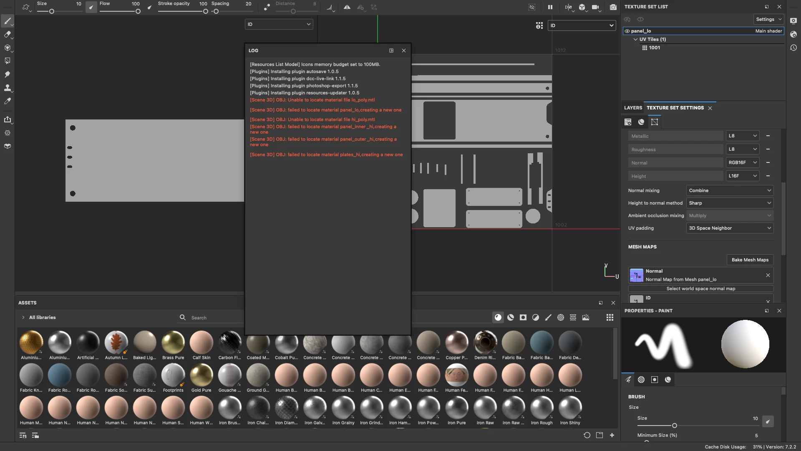Click the Bake Mesh Maps button
This screenshot has height=451, width=801.
750,260
